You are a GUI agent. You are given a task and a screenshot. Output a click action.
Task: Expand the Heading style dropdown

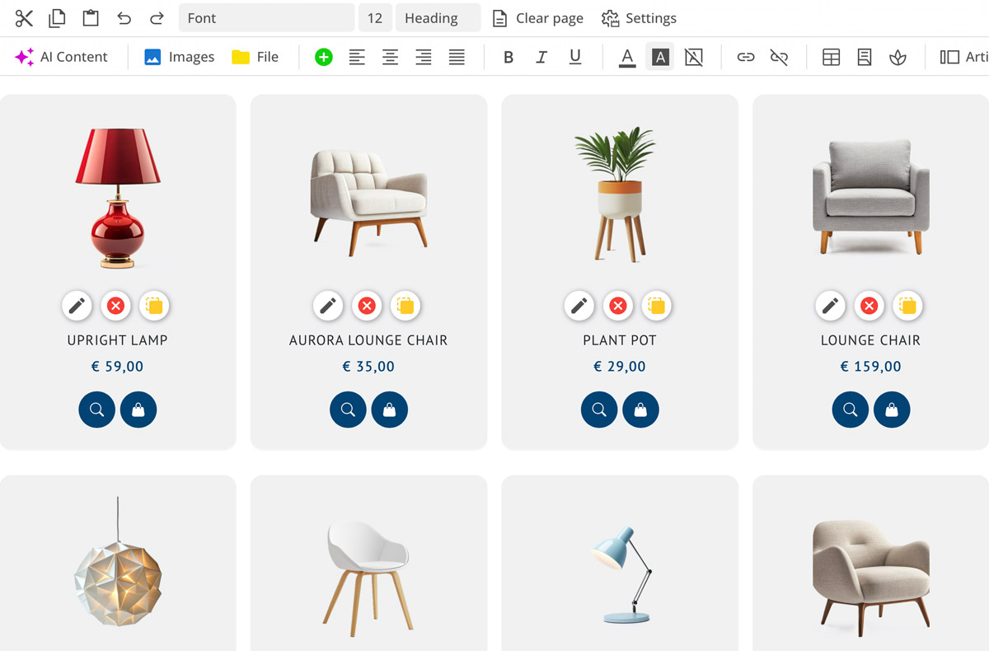tap(437, 18)
